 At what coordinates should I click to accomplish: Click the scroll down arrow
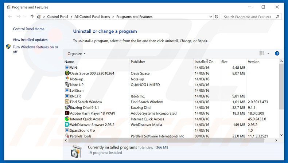[x=281, y=135]
